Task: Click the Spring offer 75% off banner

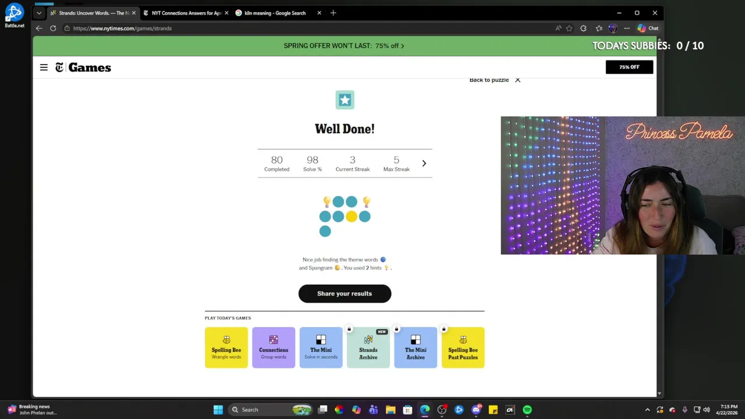Action: point(343,45)
